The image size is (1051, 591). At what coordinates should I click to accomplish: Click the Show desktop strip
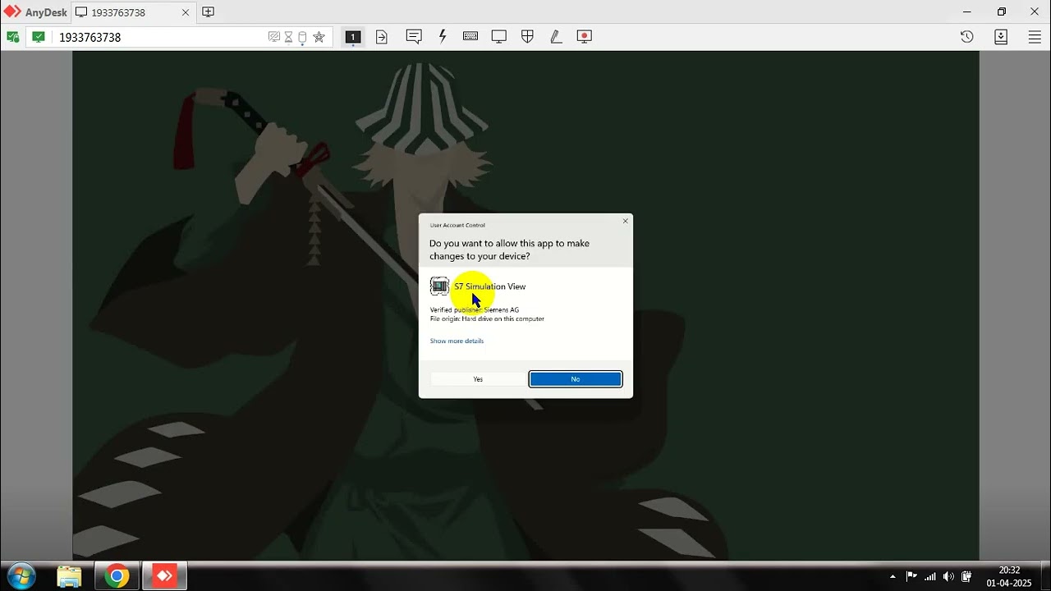pyautogui.click(x=1045, y=576)
